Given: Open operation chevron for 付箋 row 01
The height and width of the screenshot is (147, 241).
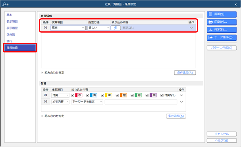Looking at the screenshot, I should [181, 95].
